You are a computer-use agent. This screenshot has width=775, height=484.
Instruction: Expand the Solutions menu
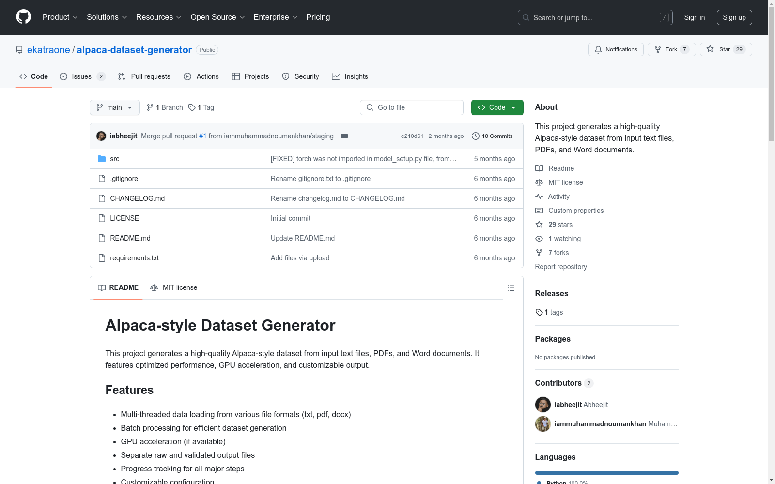(107, 17)
